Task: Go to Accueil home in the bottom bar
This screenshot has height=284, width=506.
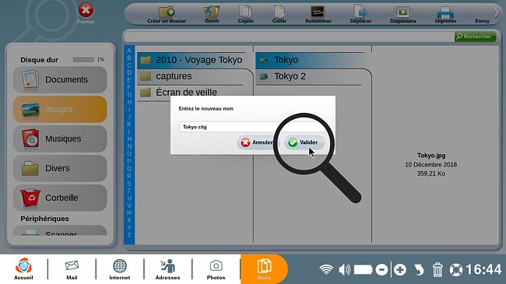Action: pos(23,268)
